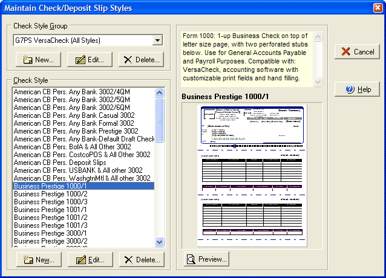Screen dimensions: 386x278
Task: Open Help for this dialog
Action: coord(357,89)
